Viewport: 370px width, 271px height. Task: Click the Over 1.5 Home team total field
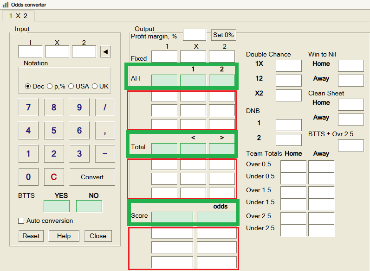(293, 192)
